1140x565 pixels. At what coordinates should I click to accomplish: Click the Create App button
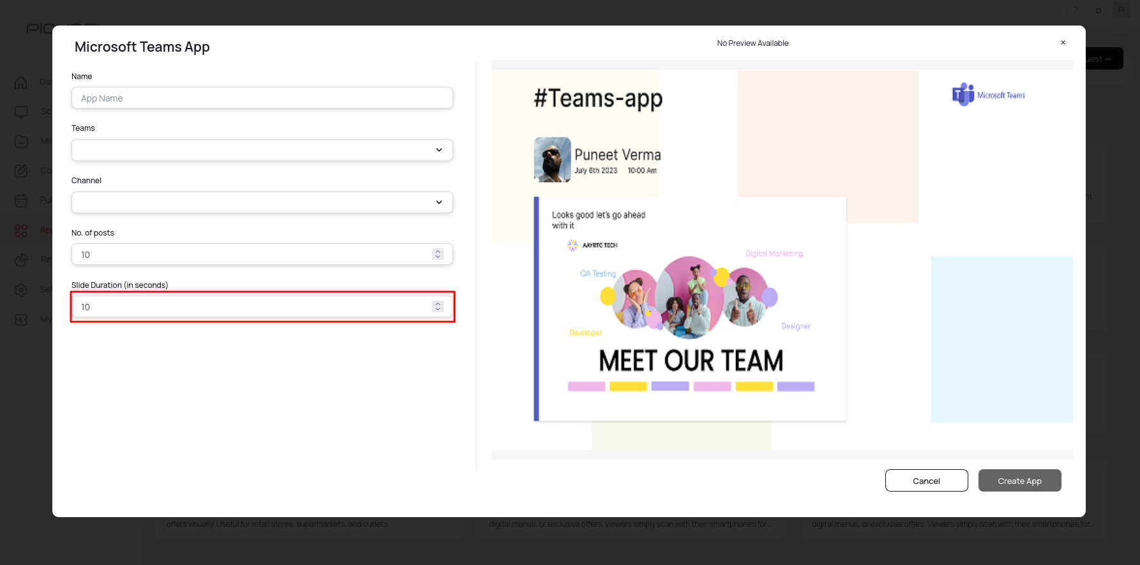point(1019,481)
